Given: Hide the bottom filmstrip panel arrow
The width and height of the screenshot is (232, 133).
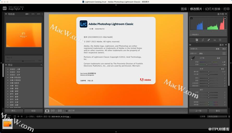Looking at the screenshot, I should pyautogui.click(x=116, y=132).
